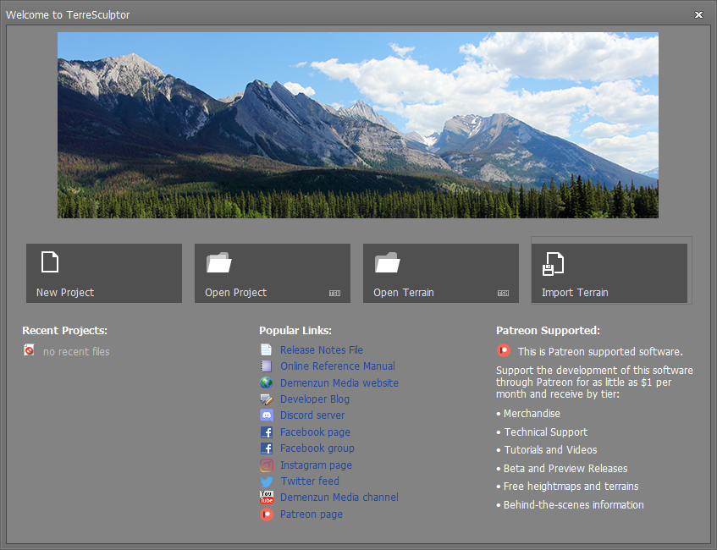Open the Demenzun Media channel link
This screenshot has width=717, height=550.
339,497
